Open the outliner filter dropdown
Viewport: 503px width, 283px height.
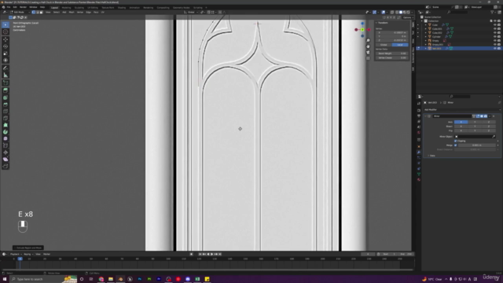tap(493, 13)
